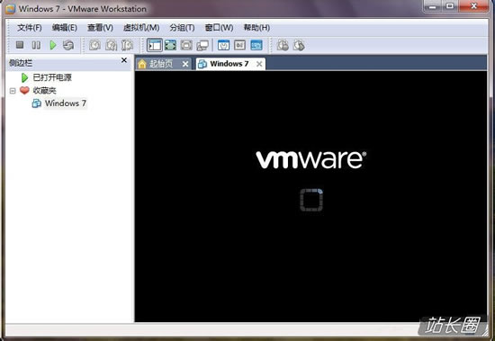The image size is (495, 341).
Task: Open the 窗口(W) menu
Action: [x=219, y=28]
